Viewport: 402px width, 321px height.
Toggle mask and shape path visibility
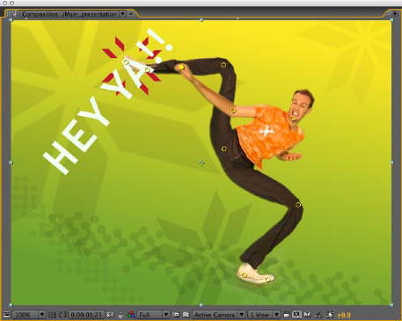point(62,315)
